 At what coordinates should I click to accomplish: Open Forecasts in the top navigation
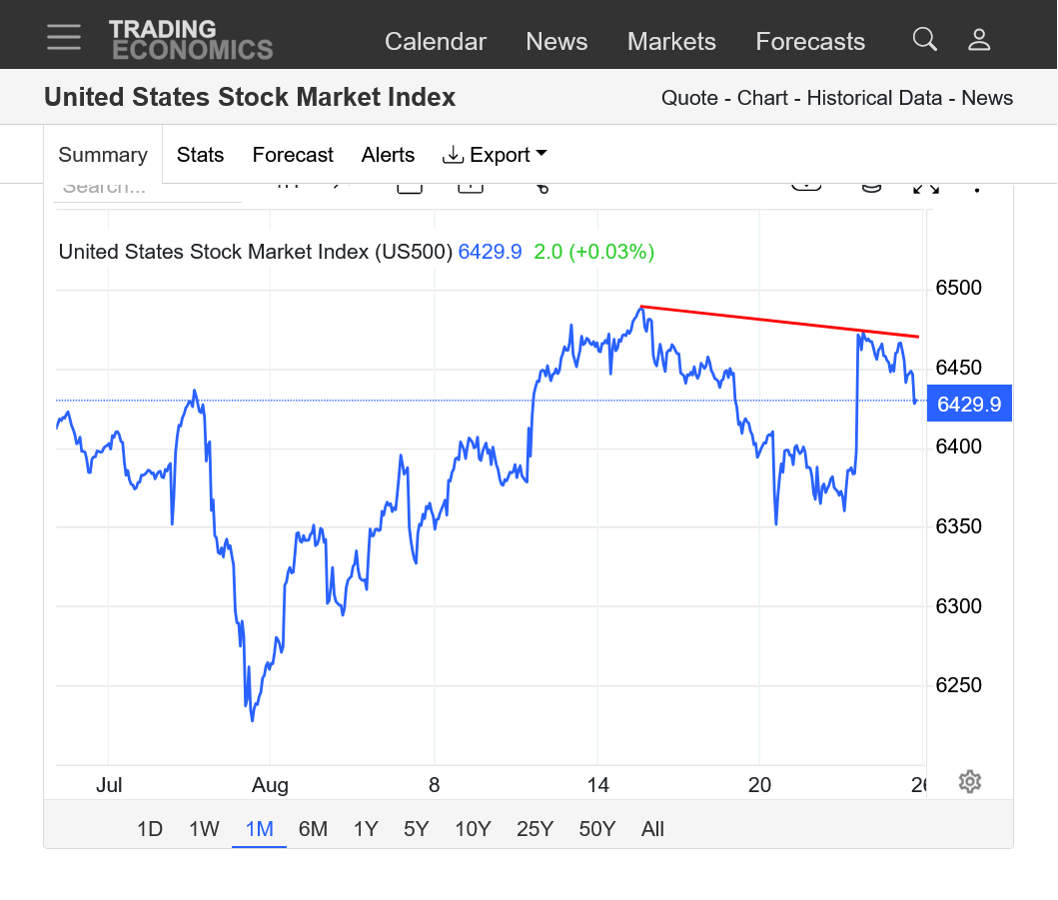[x=810, y=42]
